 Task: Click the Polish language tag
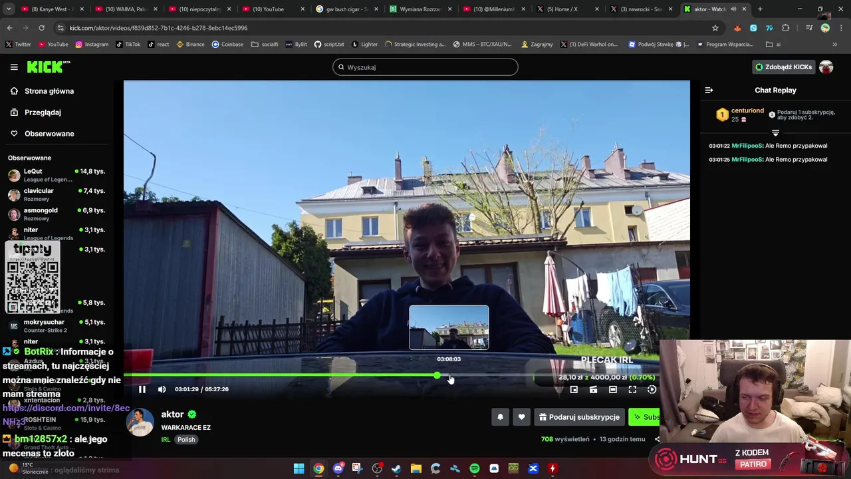[186, 440]
